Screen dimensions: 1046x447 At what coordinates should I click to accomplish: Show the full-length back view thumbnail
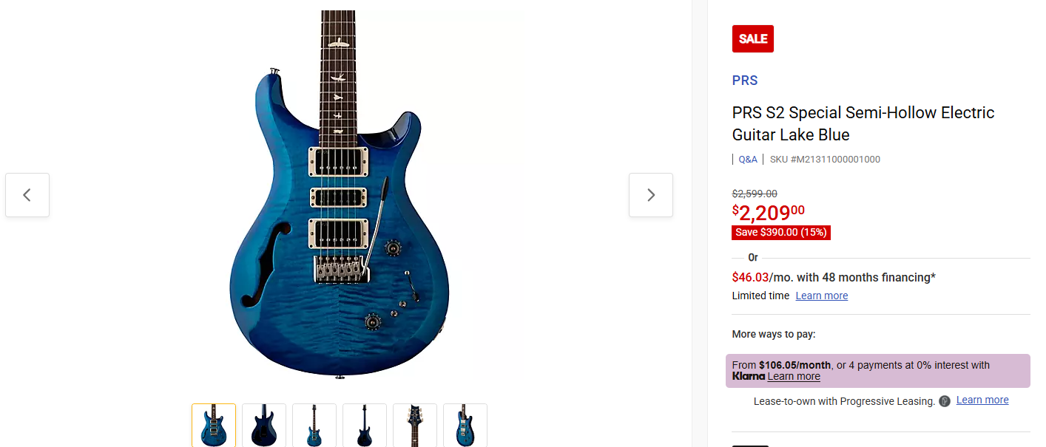click(x=365, y=426)
